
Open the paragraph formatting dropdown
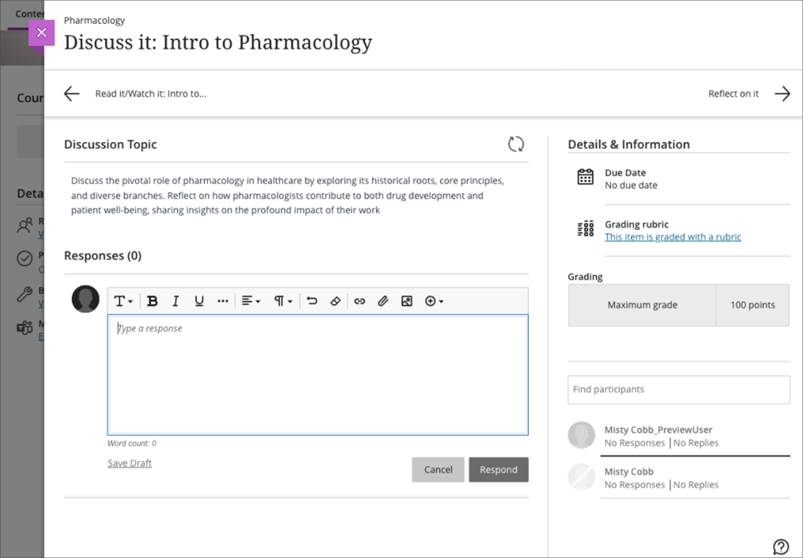pyautogui.click(x=284, y=301)
